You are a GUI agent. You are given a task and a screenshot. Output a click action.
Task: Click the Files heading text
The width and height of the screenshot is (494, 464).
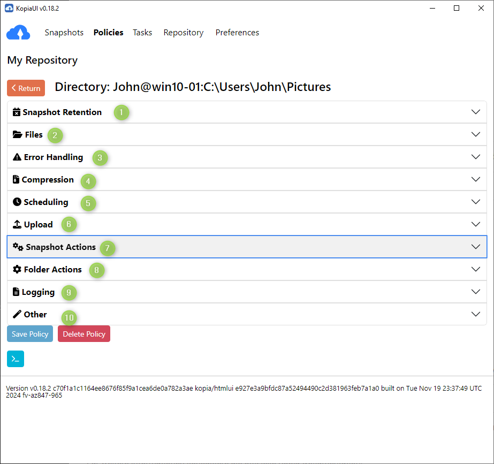34,134
